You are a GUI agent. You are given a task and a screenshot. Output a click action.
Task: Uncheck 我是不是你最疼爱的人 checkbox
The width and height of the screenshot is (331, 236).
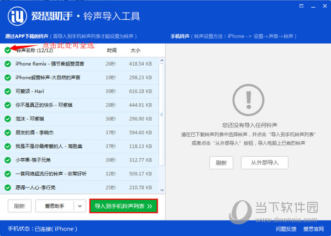click(8, 146)
